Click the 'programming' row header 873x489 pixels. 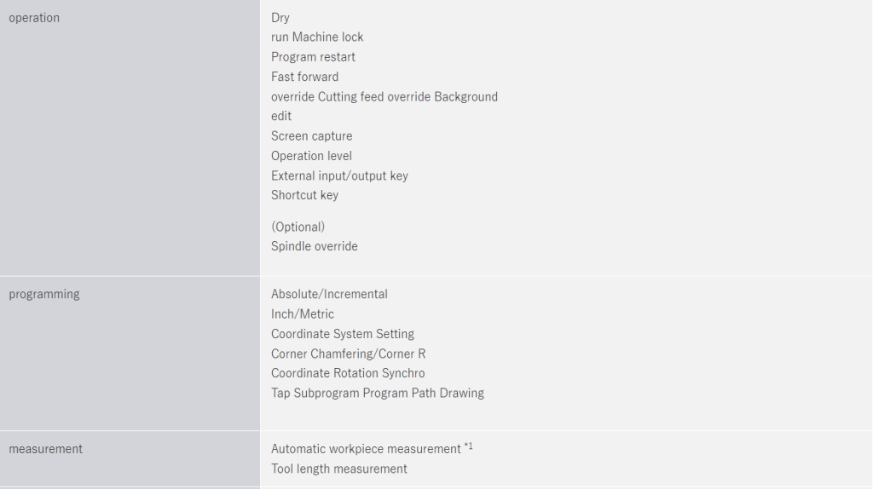point(44,294)
